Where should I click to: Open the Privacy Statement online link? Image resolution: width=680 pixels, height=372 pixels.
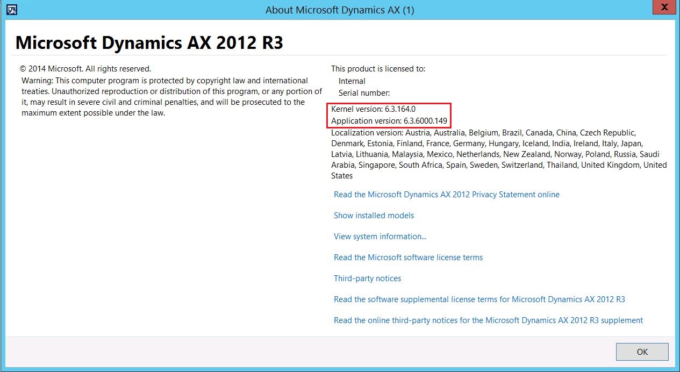click(x=446, y=195)
